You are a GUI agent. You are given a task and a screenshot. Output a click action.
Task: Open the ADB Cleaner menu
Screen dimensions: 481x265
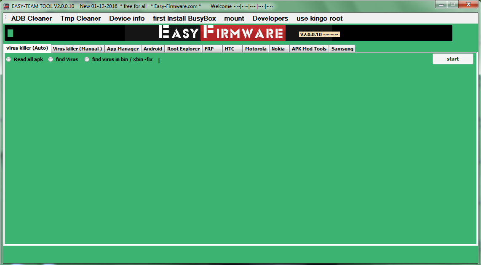[32, 19]
